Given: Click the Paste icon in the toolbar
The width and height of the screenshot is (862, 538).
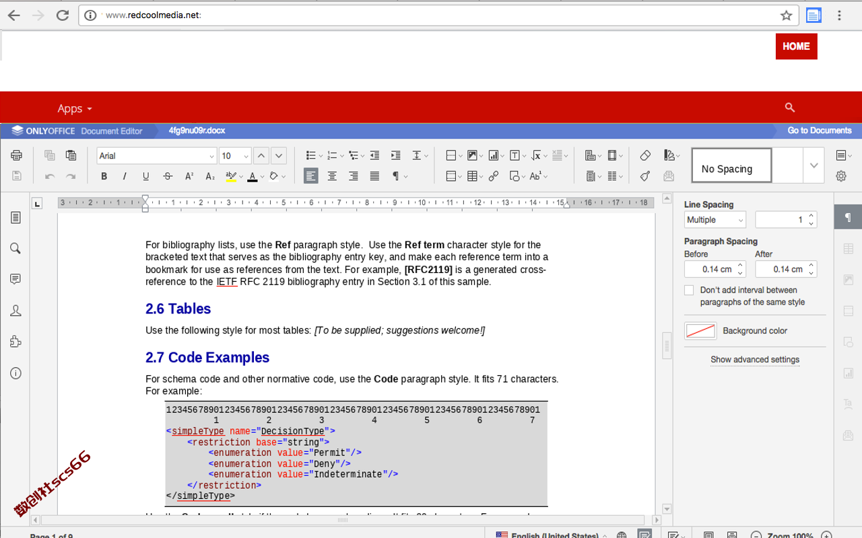Looking at the screenshot, I should coord(71,155).
